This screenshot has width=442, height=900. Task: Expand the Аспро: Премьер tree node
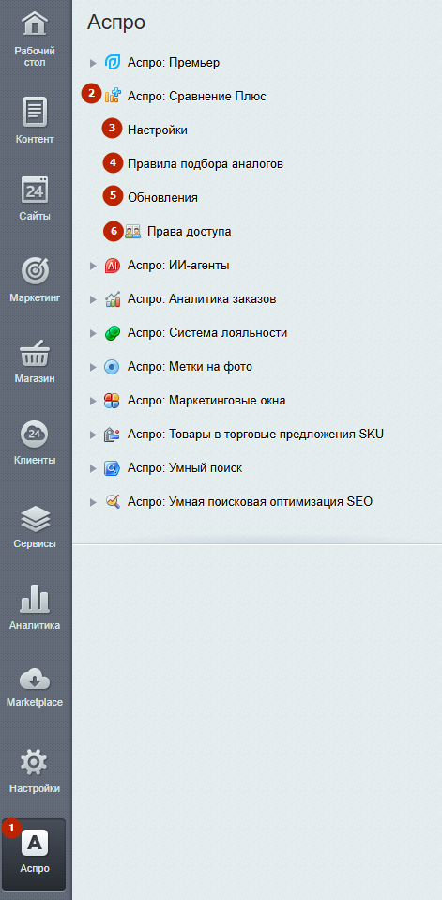click(94, 63)
